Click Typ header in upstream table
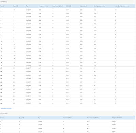Screen dimensions: 136x133 tap(39, 118)
